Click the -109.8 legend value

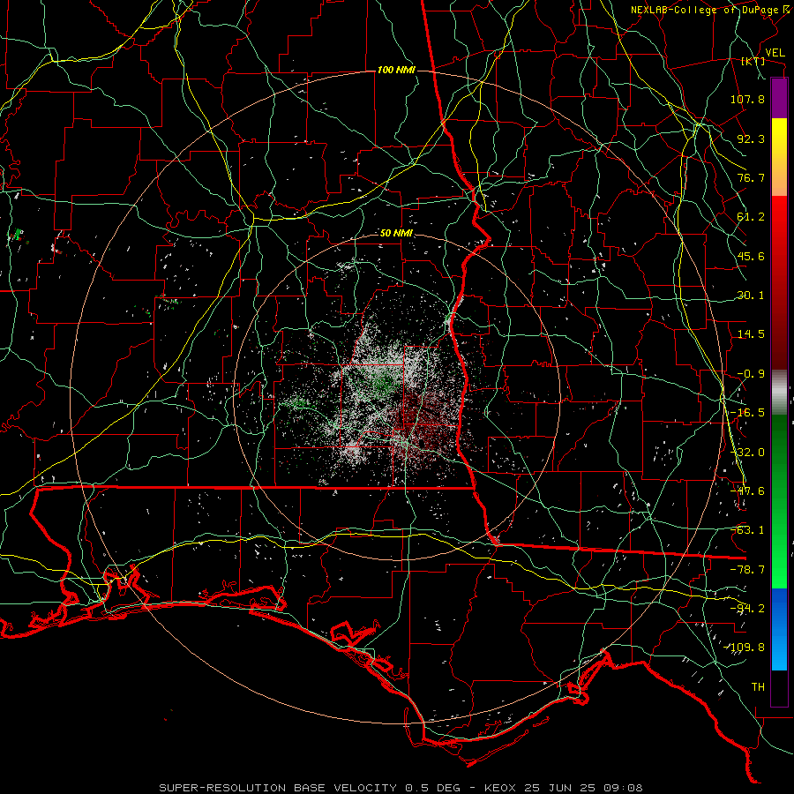pyautogui.click(x=745, y=648)
